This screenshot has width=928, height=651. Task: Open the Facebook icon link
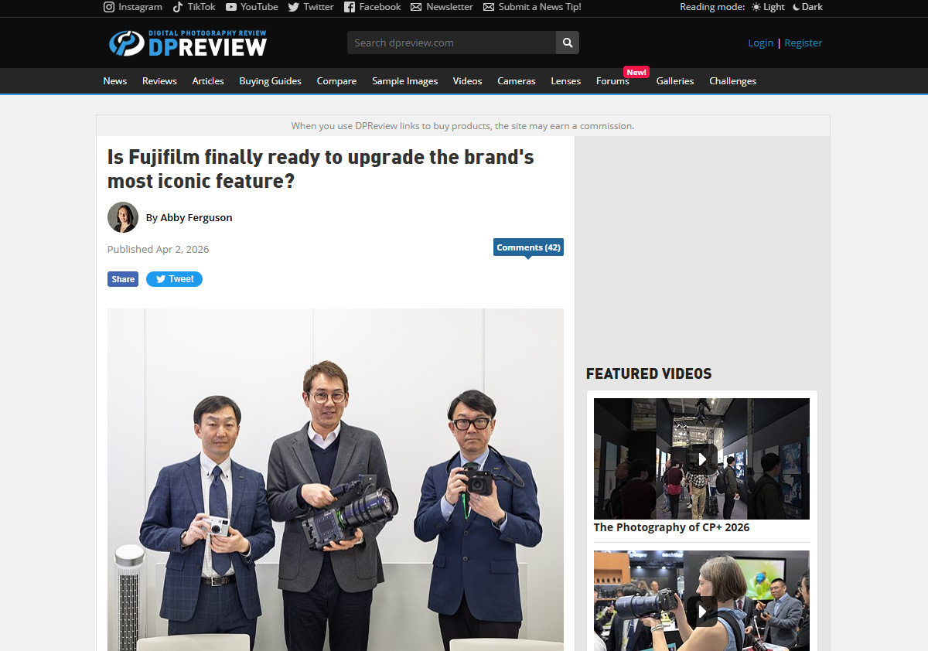click(350, 7)
